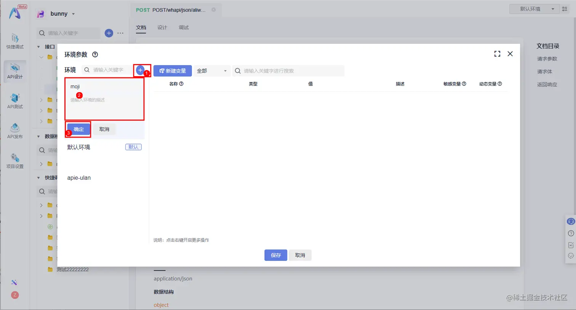Image resolution: width=576 pixels, height=310 pixels.
Task: Toggle fullscreen for the 环境参数 dialog
Action: coord(497,54)
